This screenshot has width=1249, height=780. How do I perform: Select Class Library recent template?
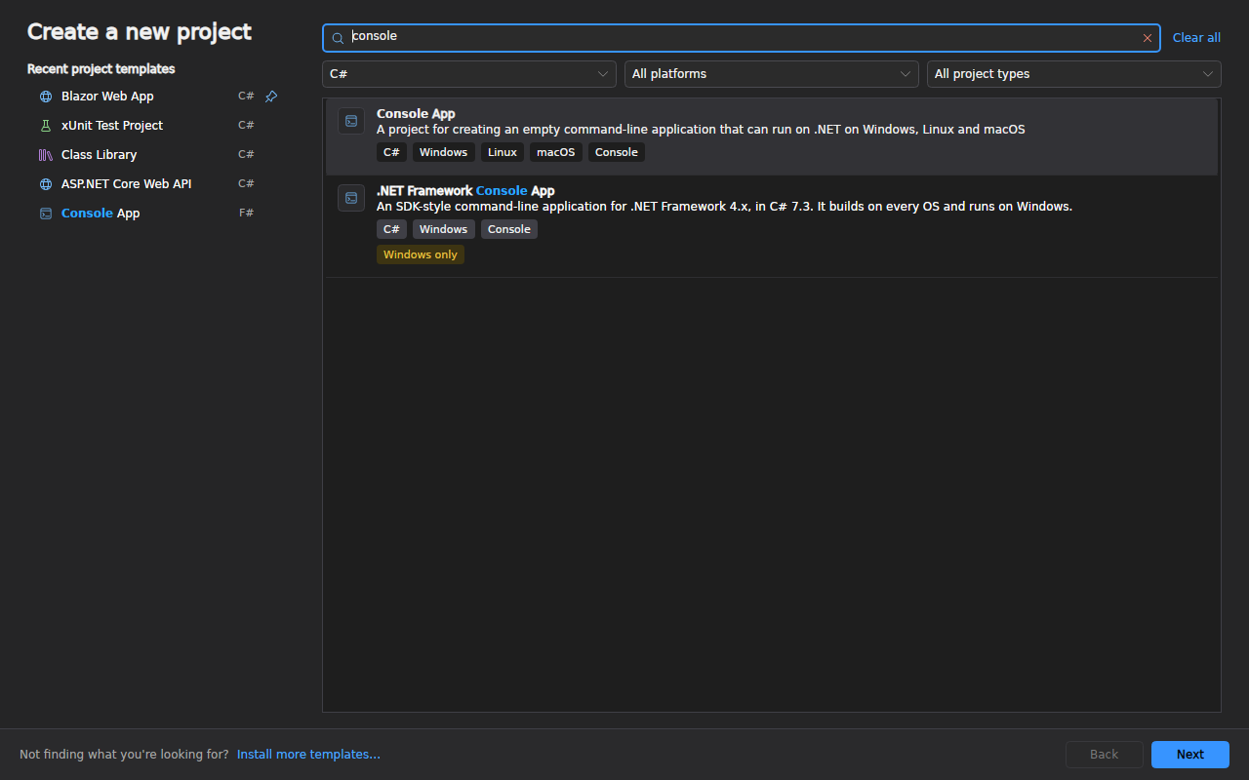(156, 155)
